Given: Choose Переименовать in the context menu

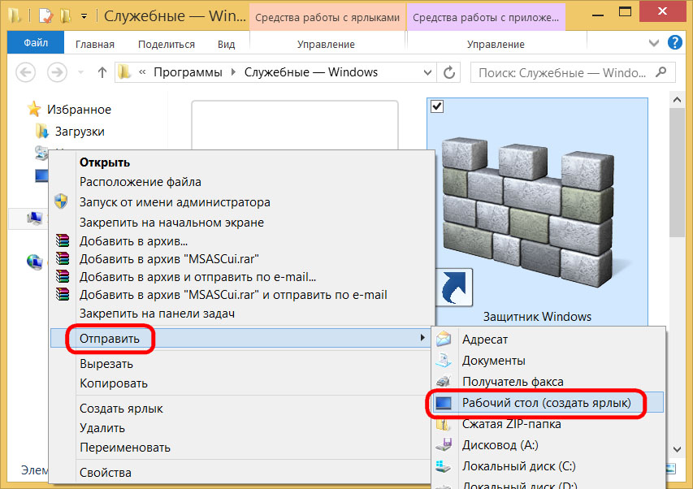Looking at the screenshot, I should (240, 448).
